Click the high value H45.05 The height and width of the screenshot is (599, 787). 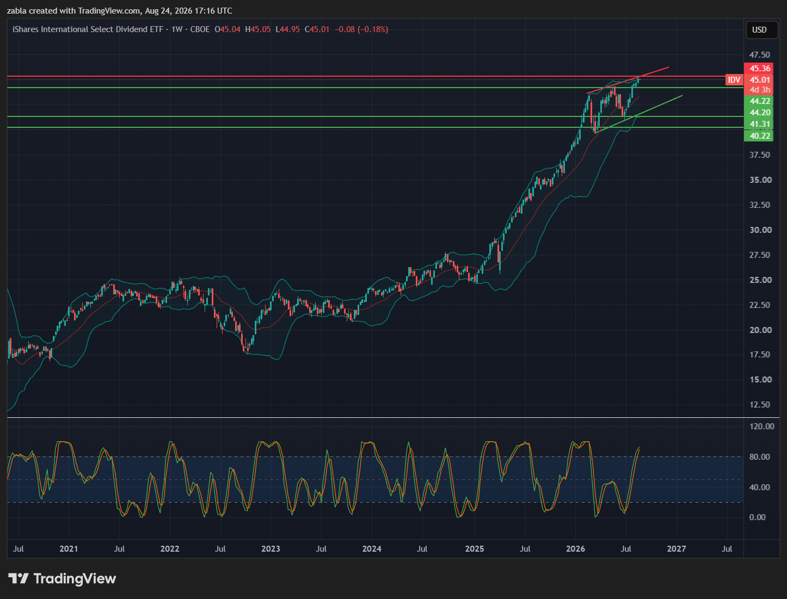[x=258, y=29]
